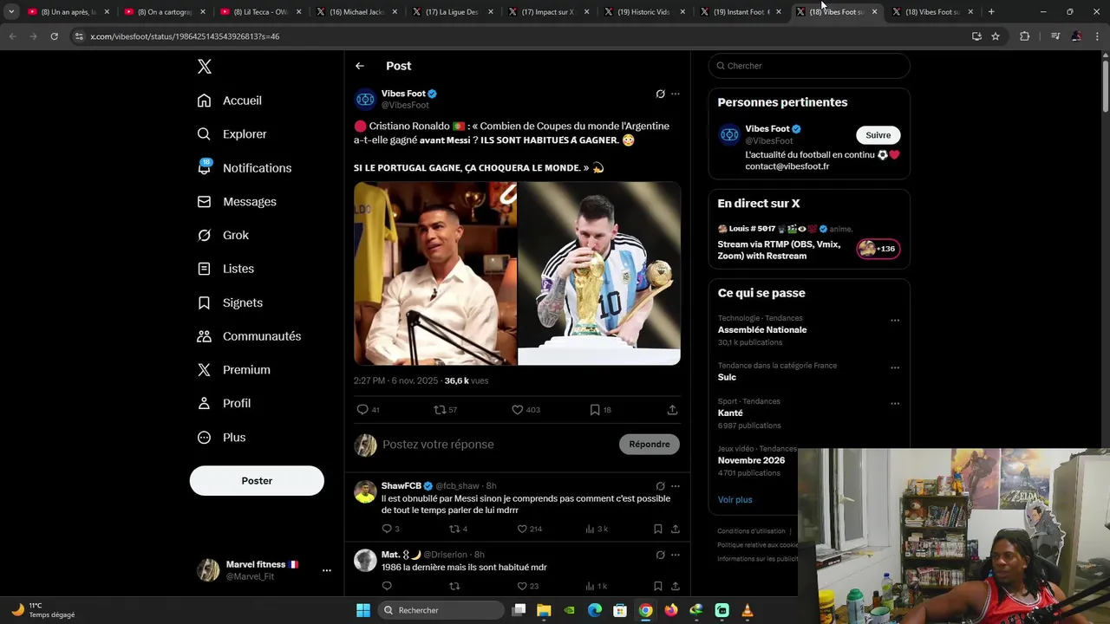1110x624 pixels.
Task: Expand the Plus more menu
Action: 221,438
